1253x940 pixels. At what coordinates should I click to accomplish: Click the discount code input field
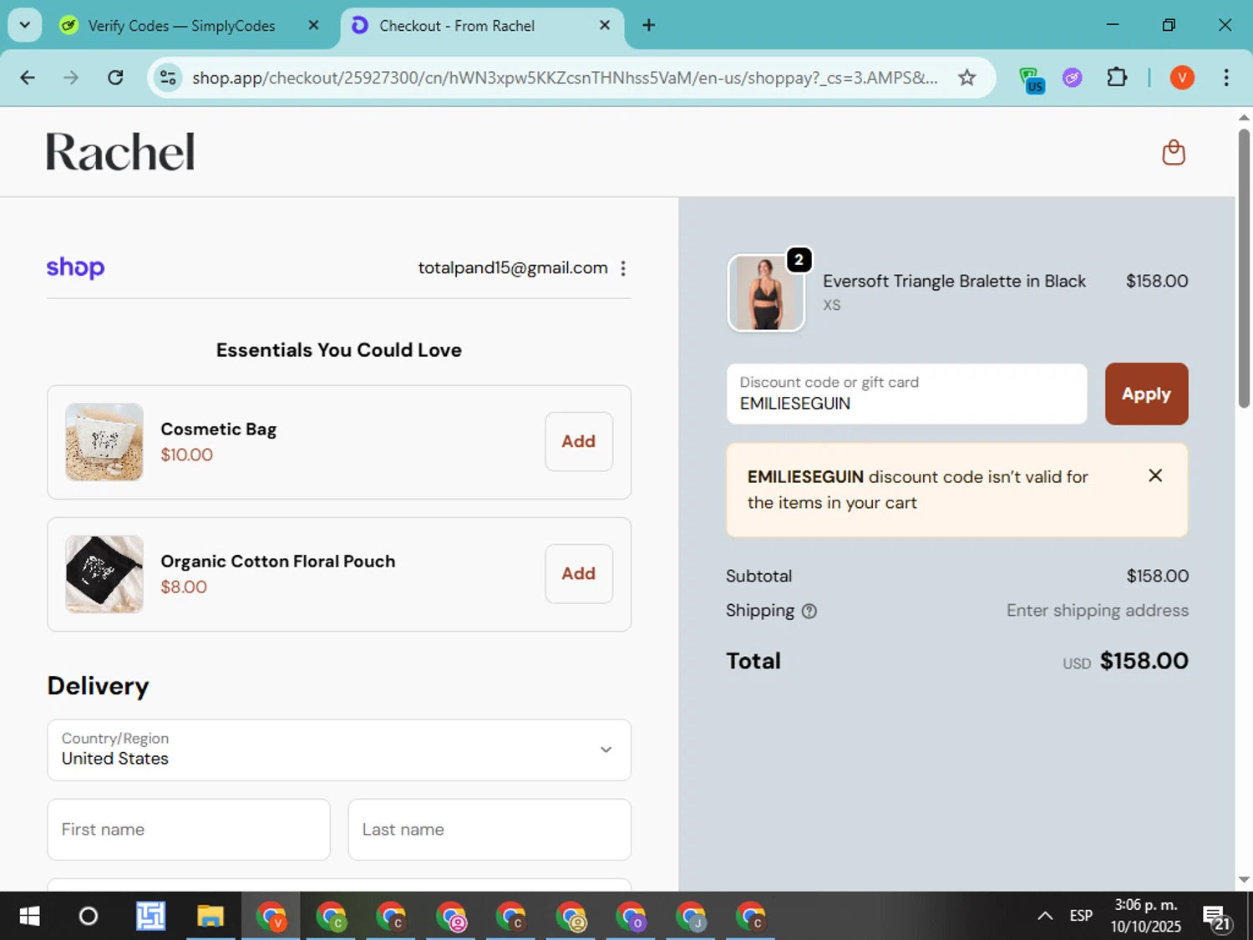click(906, 394)
